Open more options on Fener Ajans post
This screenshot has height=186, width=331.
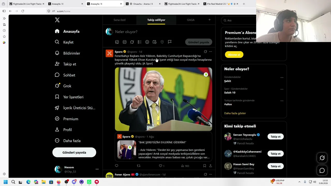point(210,175)
